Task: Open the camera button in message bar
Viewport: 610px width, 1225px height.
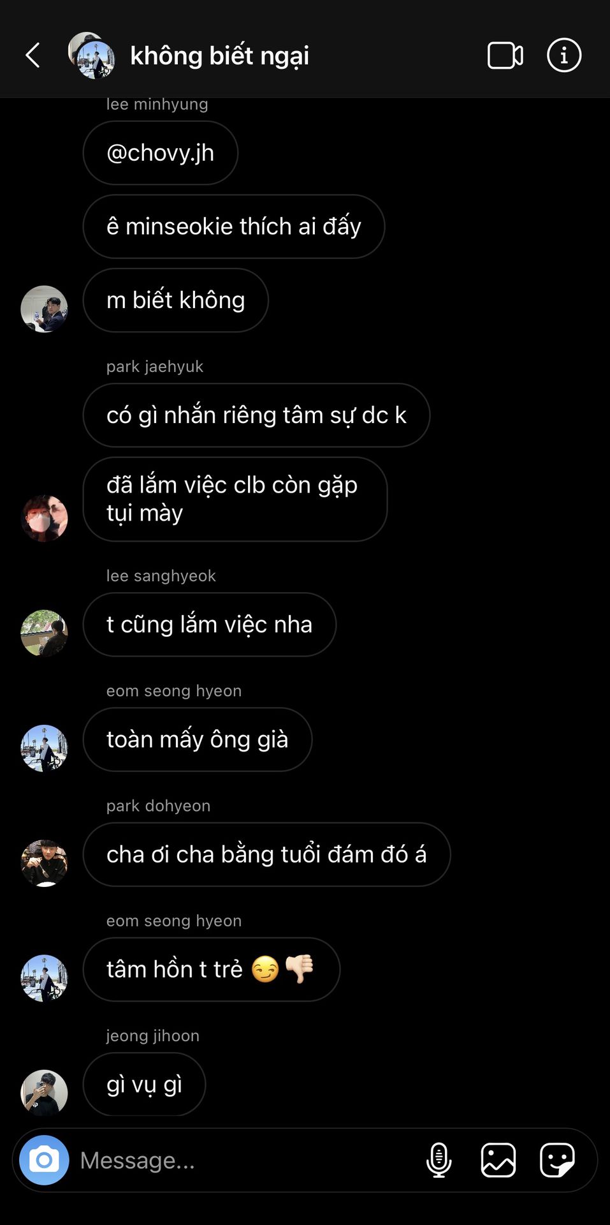Action: [44, 1160]
